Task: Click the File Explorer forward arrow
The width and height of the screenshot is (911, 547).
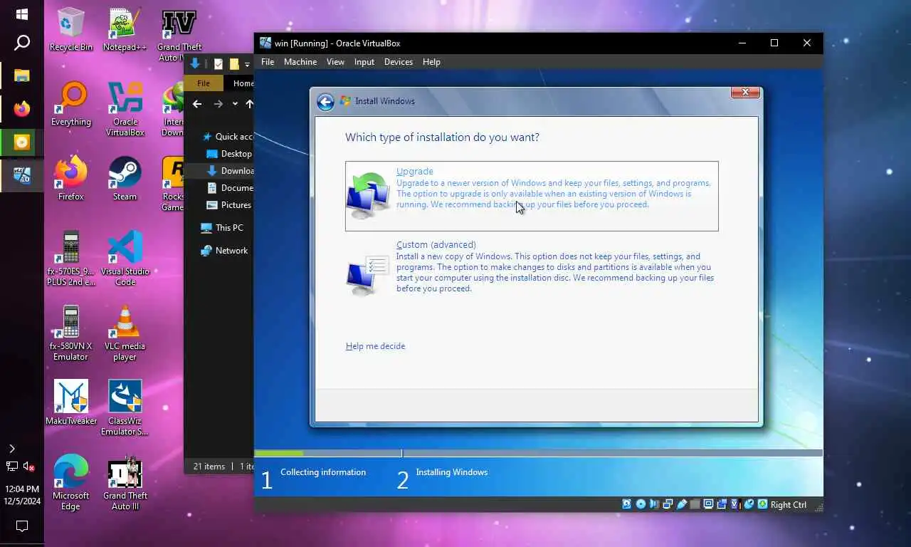Action: [x=218, y=104]
